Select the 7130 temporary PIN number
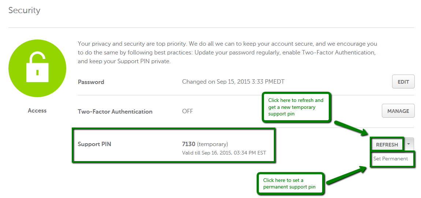 click(189, 144)
